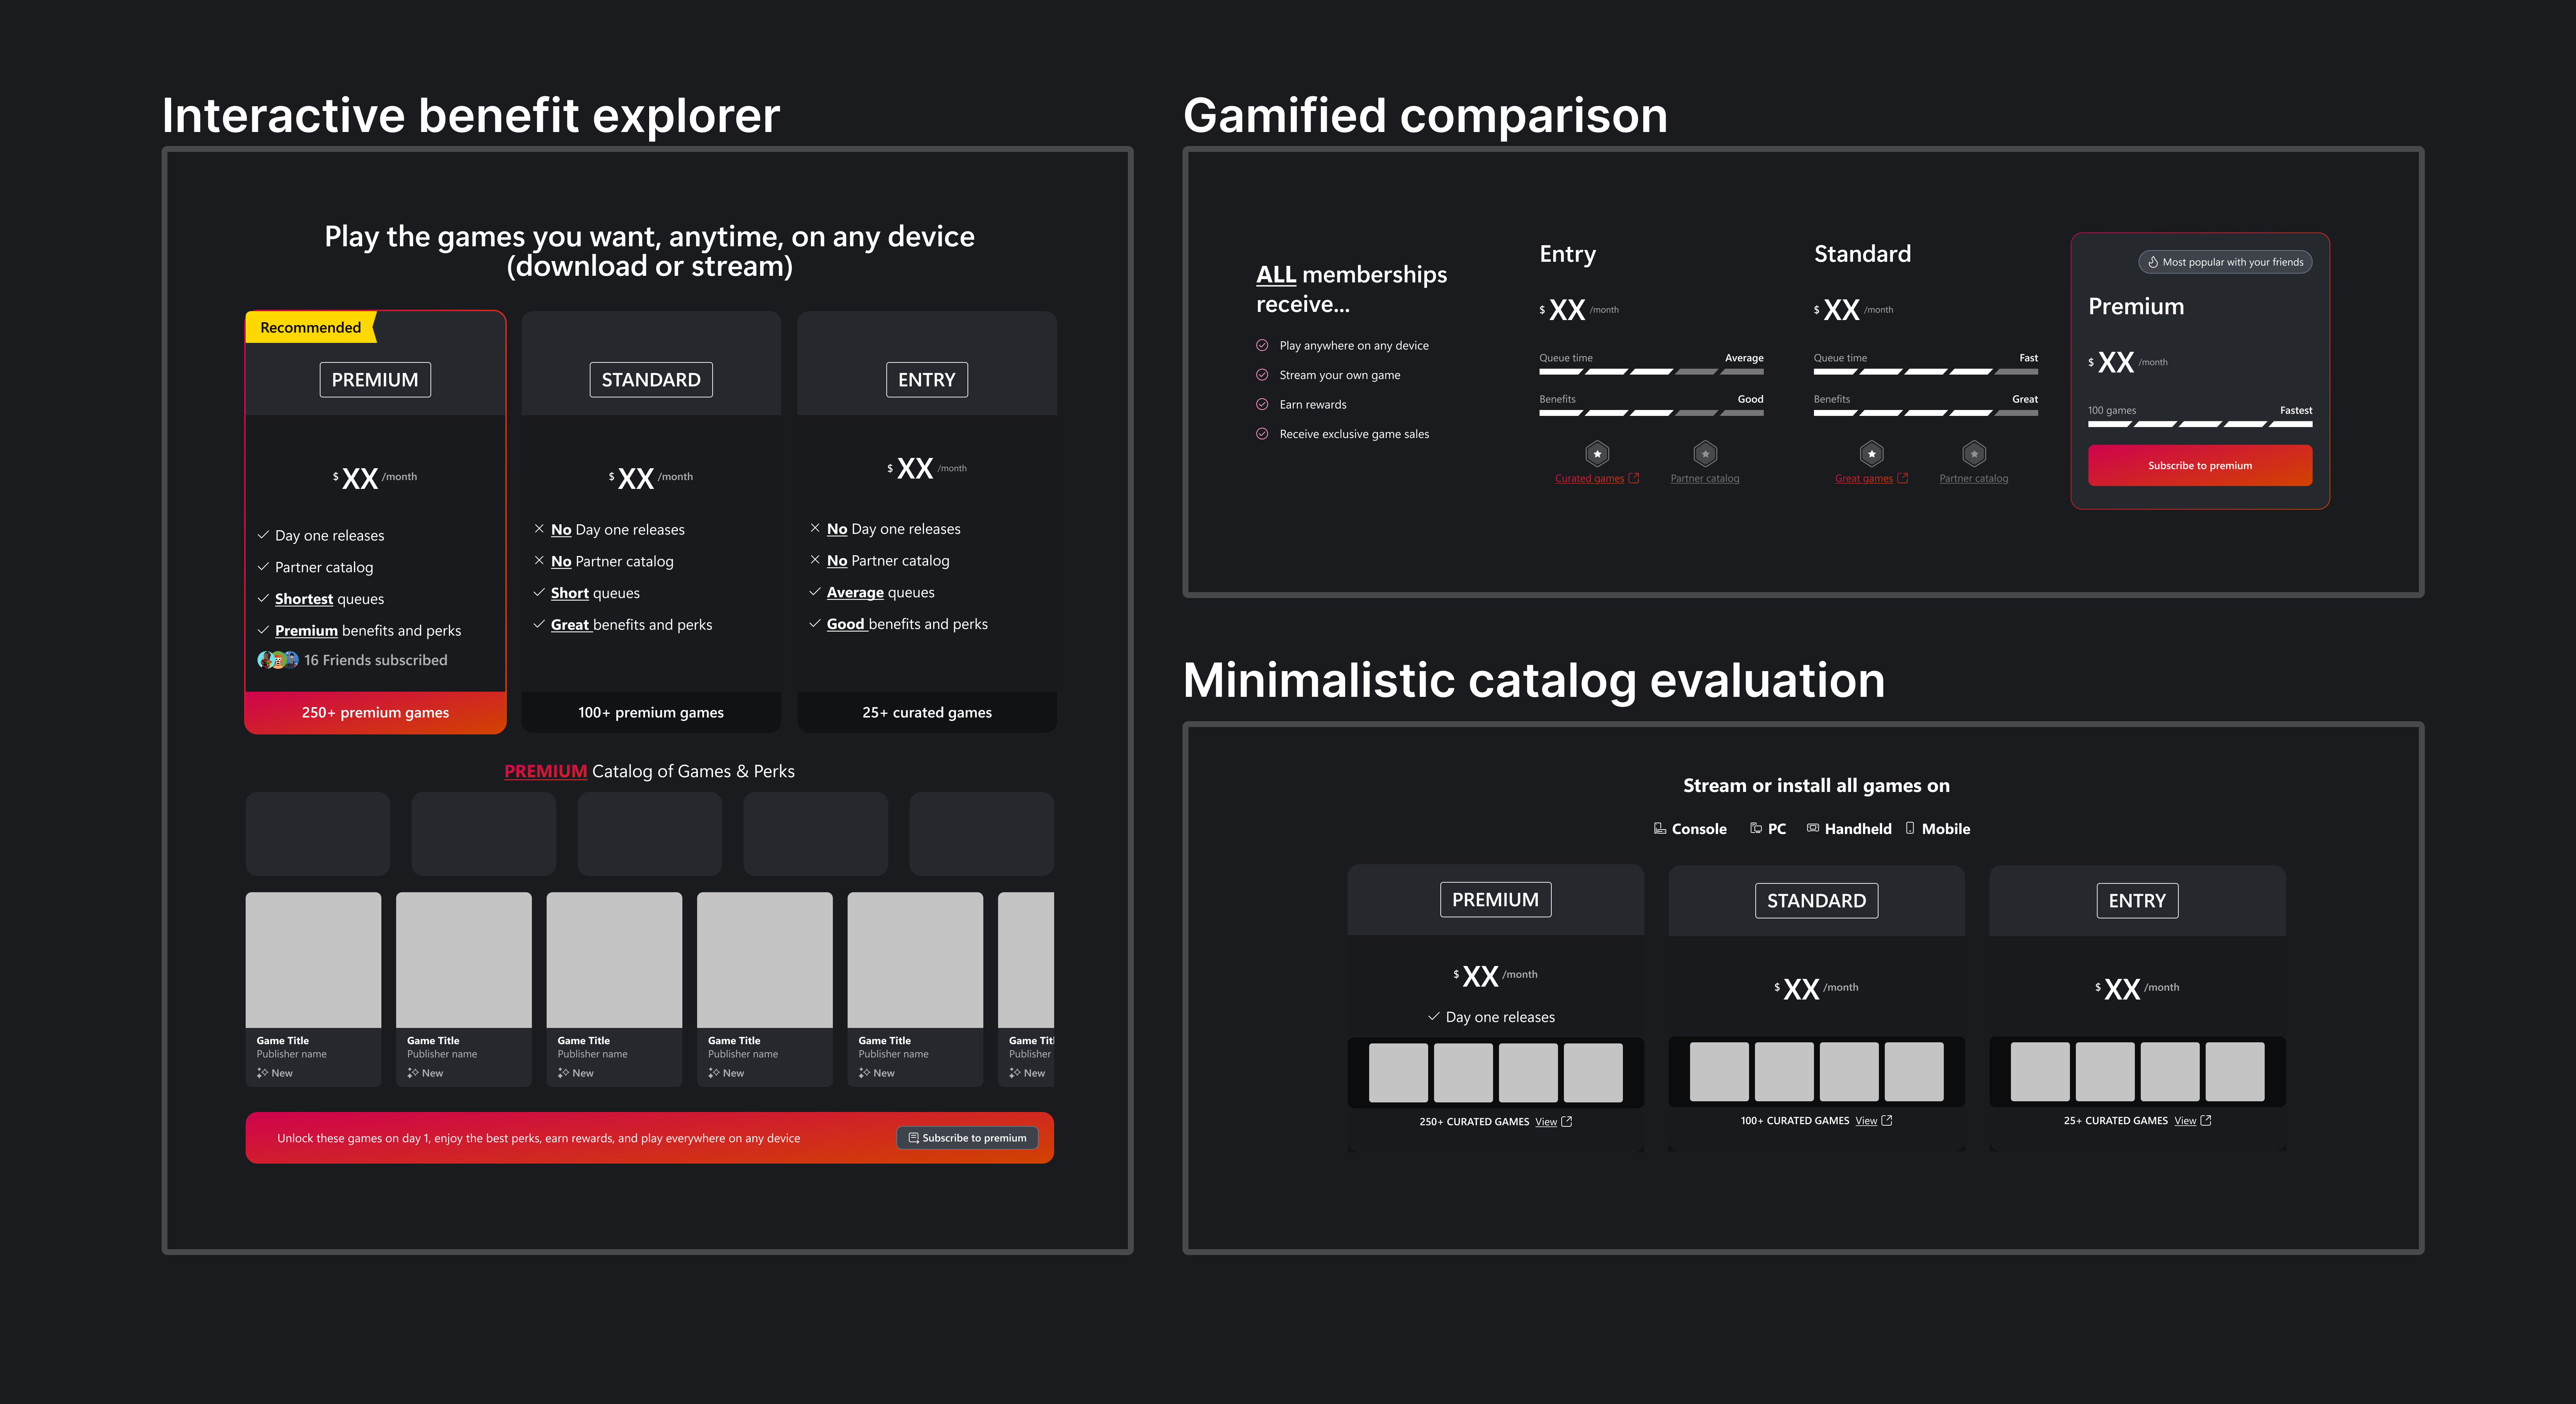The height and width of the screenshot is (1404, 2576).
Task: Click the checkmark next to Earn rewards
Action: pos(1262,405)
